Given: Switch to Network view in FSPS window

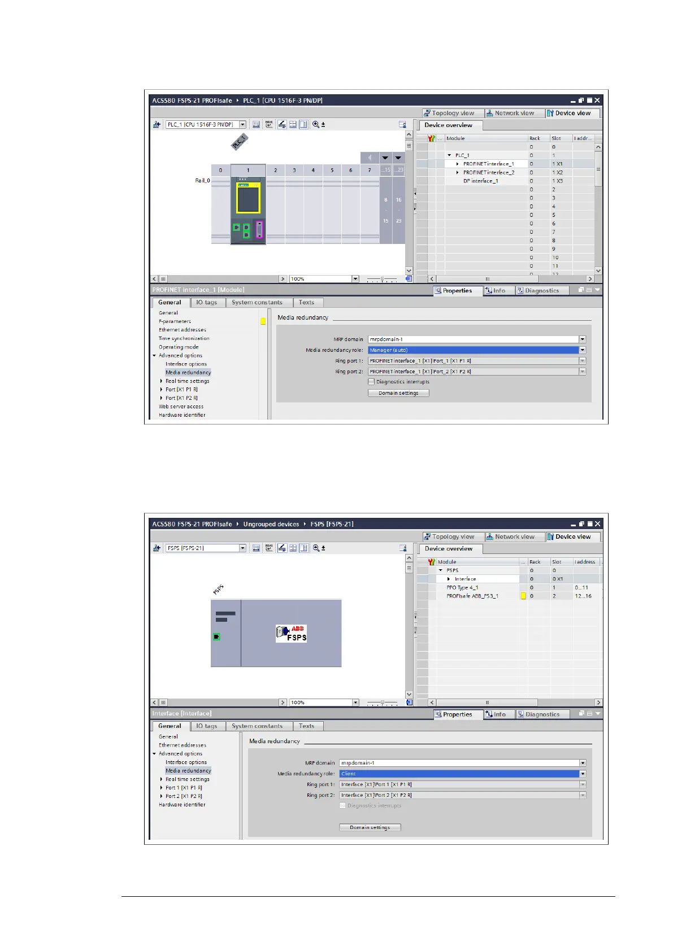Looking at the screenshot, I should [515, 536].
